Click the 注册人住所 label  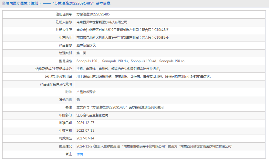64,30
